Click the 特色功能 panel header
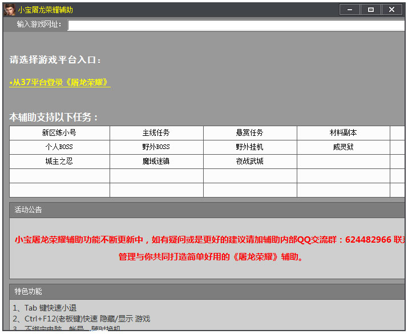Screen dimensions: 408x334 [x=29, y=291]
